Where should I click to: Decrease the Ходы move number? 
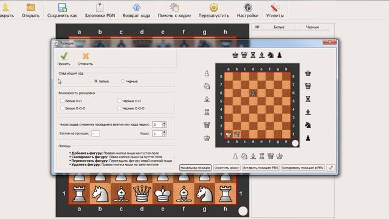click(x=164, y=135)
